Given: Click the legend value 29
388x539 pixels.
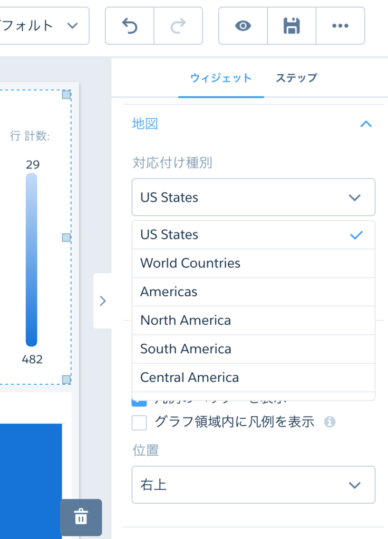Looking at the screenshot, I should click(x=33, y=165).
